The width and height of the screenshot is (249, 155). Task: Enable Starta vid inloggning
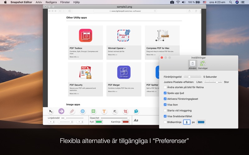tap(165, 110)
